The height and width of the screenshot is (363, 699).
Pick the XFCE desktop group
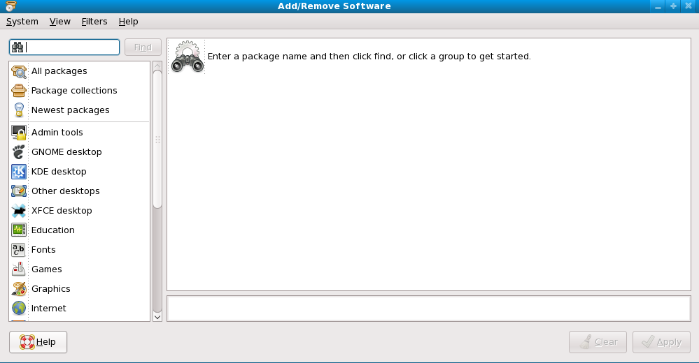click(79, 211)
